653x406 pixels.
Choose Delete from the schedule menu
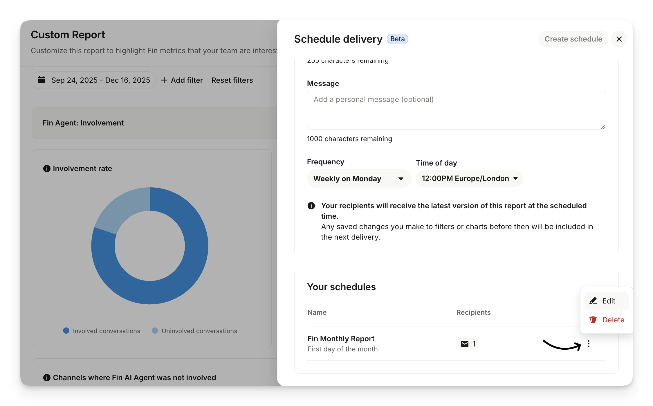click(613, 320)
